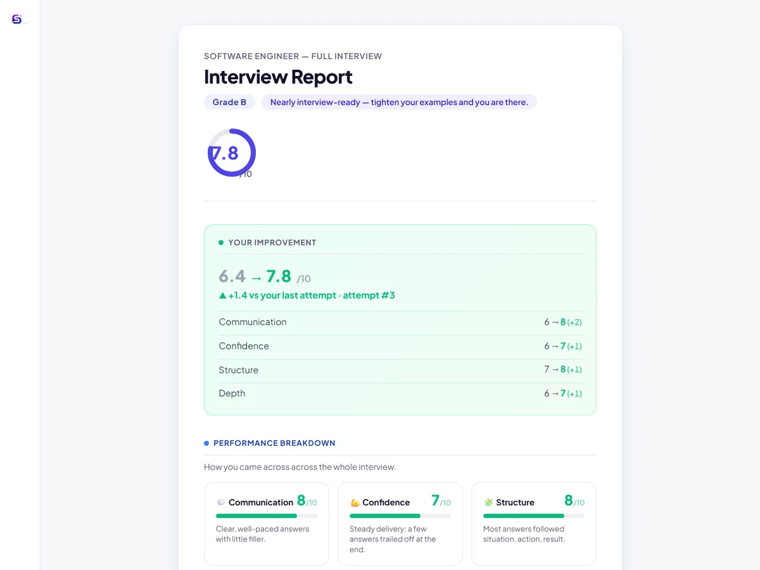Click the puzzle piece icon beside Structure
Image resolution: width=760 pixels, height=570 pixels.
[x=488, y=502]
